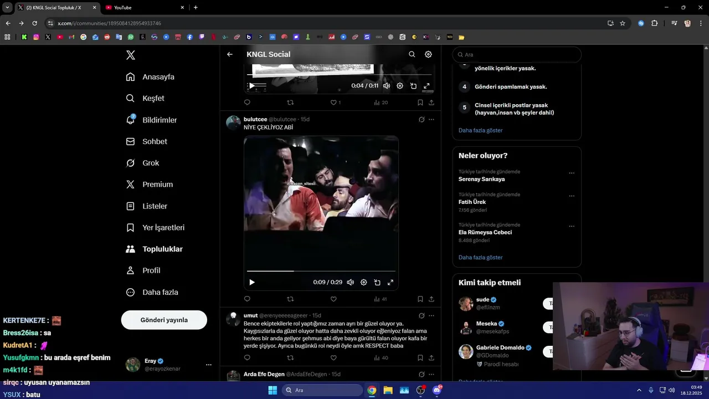Share bulutcee post

431,299
